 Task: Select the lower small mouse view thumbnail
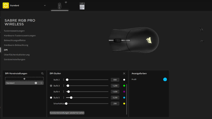tap(202, 41)
